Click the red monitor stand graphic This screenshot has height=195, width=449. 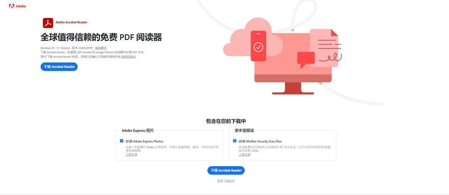(x=293, y=88)
